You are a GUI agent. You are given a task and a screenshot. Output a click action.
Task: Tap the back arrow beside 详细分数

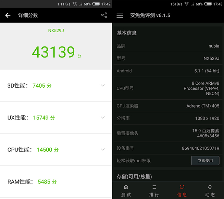[8, 15]
